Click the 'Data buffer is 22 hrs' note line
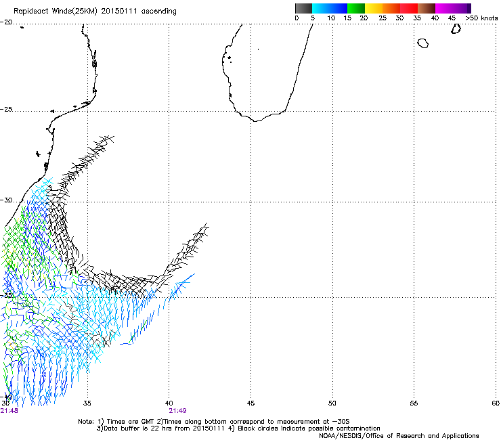Screen dimensions: 501x440 point(238,428)
